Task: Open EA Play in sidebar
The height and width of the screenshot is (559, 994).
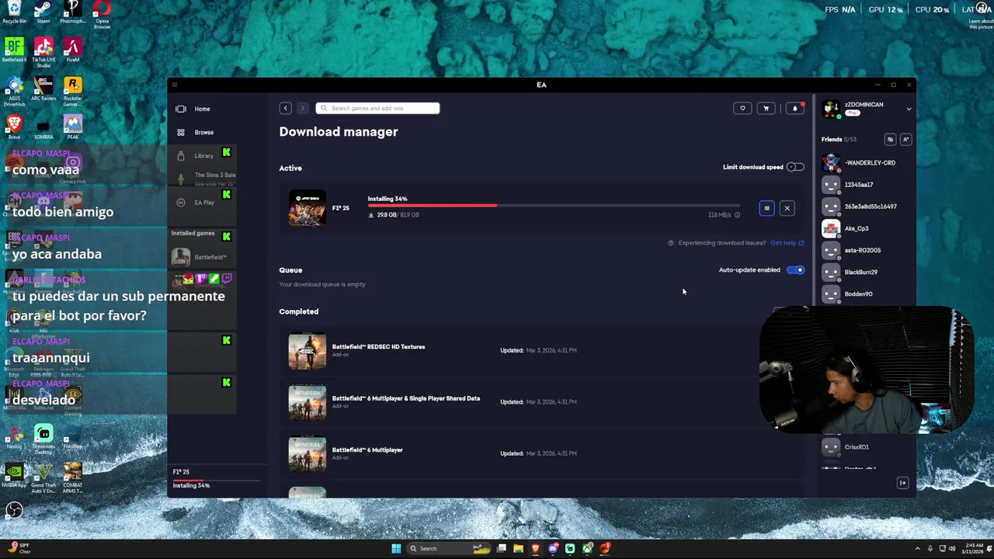Action: (204, 203)
